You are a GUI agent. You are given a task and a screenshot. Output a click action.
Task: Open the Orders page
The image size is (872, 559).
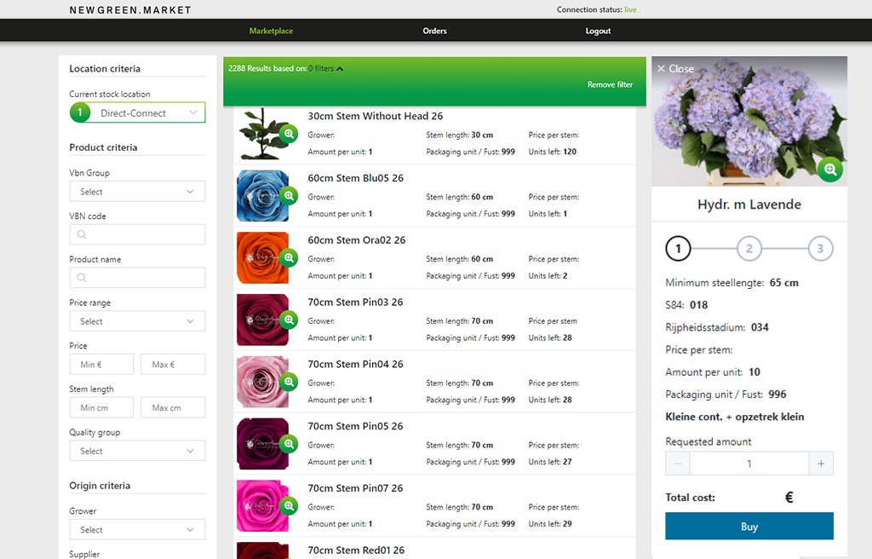pyautogui.click(x=434, y=32)
